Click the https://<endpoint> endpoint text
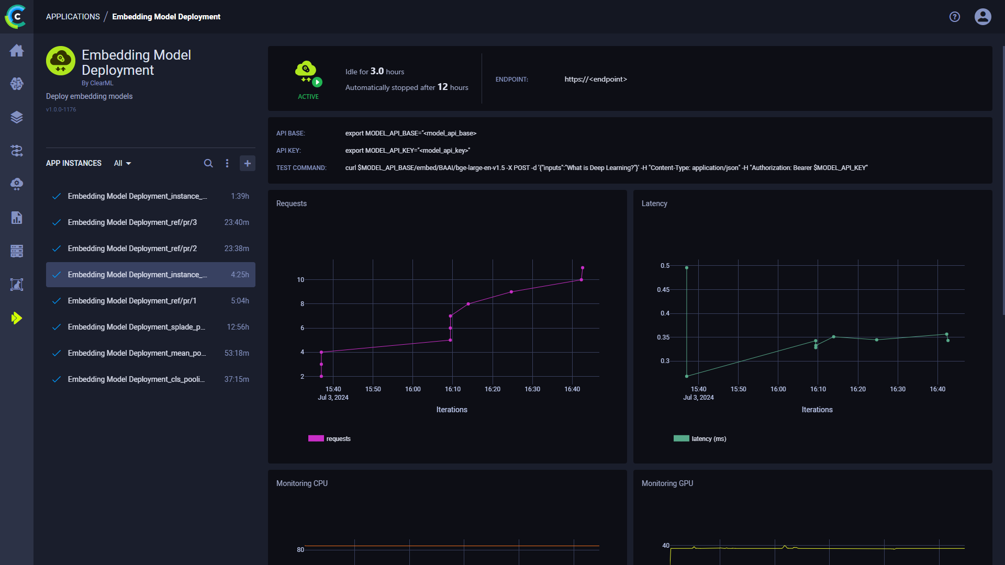 (596, 79)
